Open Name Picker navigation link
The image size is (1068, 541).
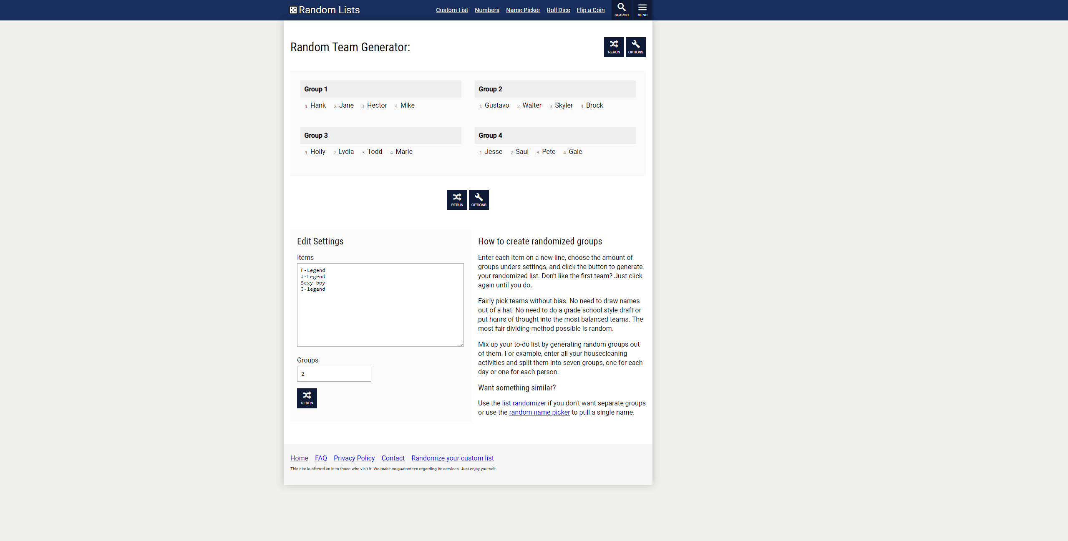(x=523, y=10)
